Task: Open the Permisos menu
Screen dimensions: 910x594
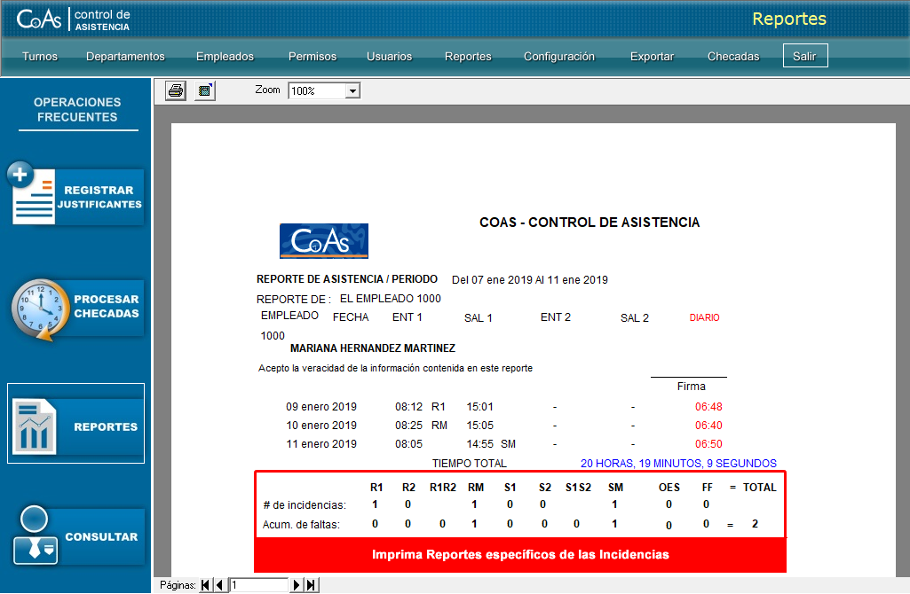Action: click(313, 57)
